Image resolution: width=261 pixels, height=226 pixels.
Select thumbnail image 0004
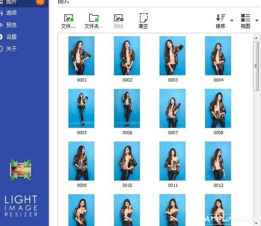tap(218, 56)
